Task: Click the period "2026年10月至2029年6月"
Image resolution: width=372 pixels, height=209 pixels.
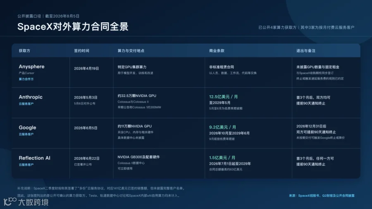Action: coord(229,133)
